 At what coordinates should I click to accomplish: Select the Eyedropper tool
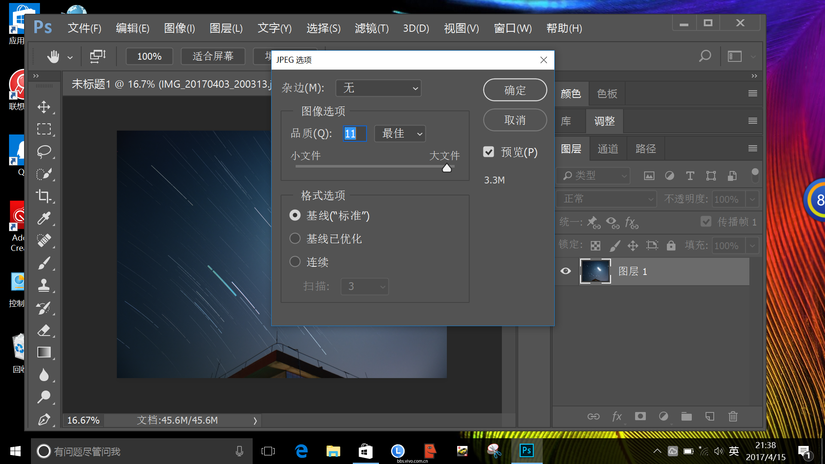44,219
